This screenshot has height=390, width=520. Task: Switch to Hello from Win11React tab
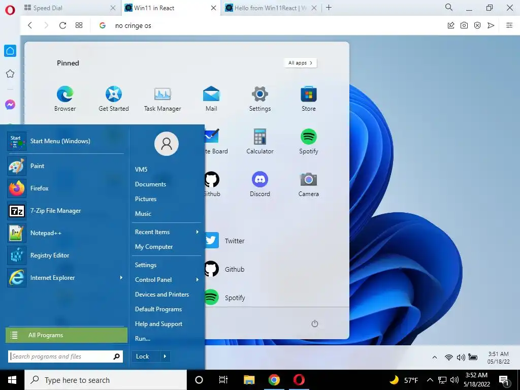(x=271, y=8)
